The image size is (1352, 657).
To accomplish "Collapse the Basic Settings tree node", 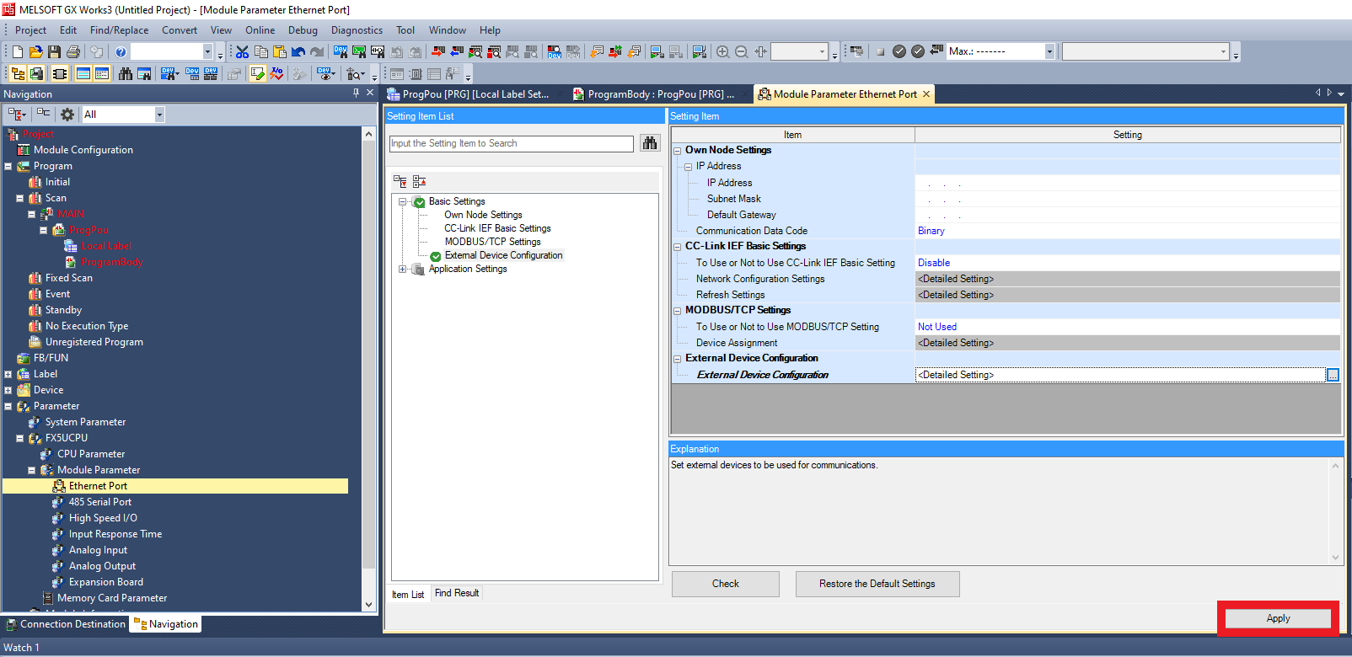I will [x=403, y=201].
